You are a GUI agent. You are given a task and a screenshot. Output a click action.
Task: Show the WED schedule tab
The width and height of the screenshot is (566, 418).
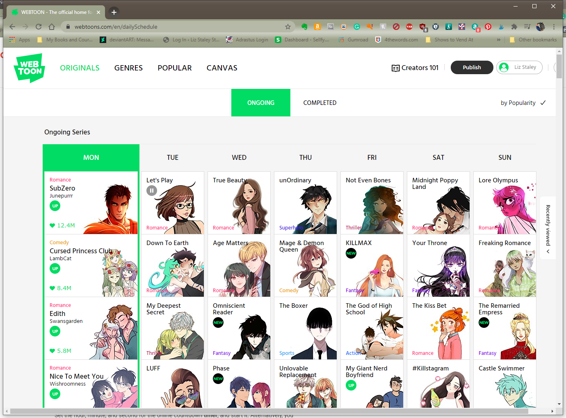[x=239, y=157]
